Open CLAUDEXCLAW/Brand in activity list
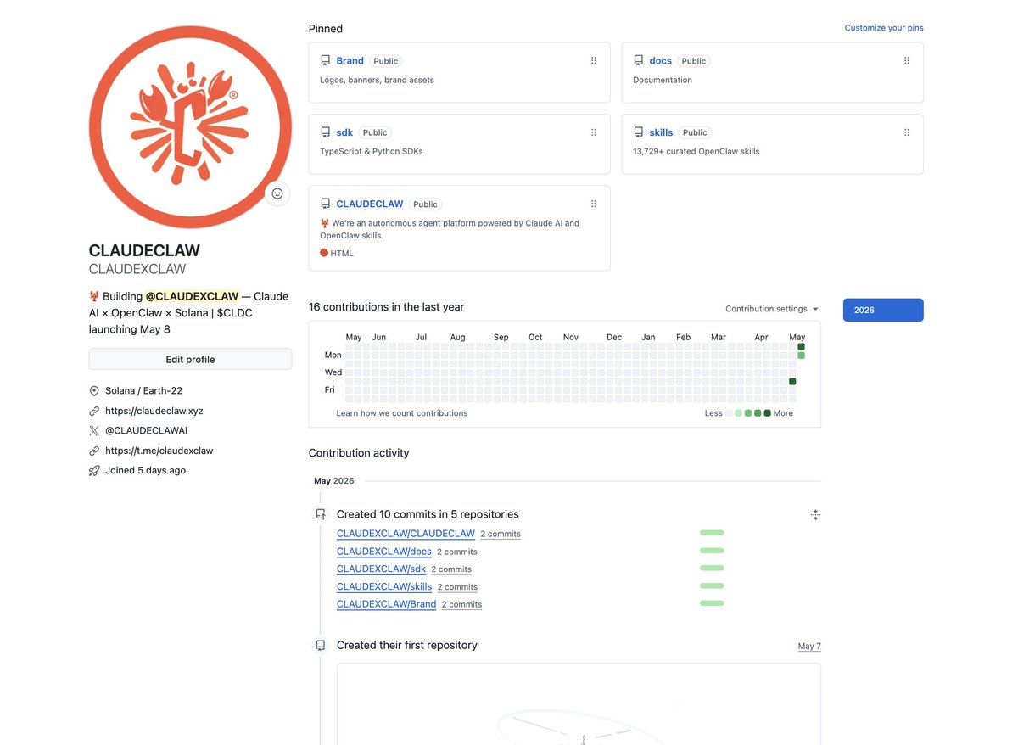Screen dimensions: 1018x745 click(387, 604)
